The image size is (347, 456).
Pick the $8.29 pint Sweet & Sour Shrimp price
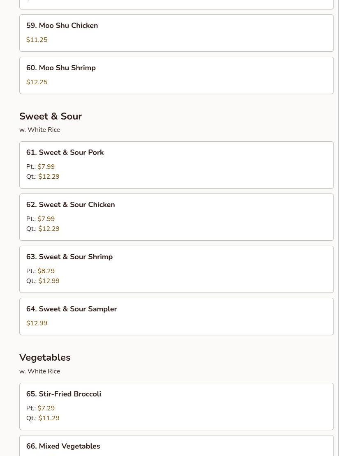click(x=46, y=271)
